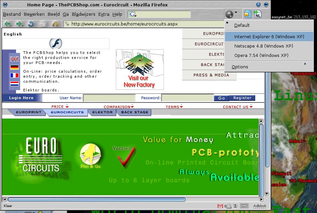Select the British flag for English
Screen dimensions: 317x213
coord(14,59)
